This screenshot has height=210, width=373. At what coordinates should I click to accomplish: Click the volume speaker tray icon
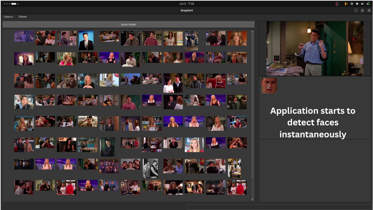pos(362,4)
